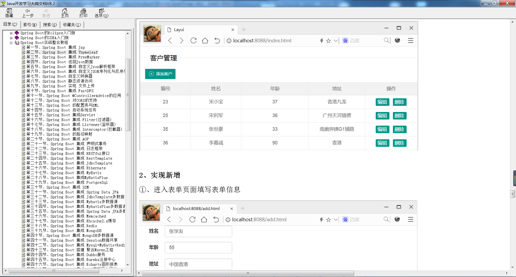Open 第二十七节 Spring Boot 集成 MyBatis
Image resolution: width=516 pixels, height=277 pixels.
[64, 173]
